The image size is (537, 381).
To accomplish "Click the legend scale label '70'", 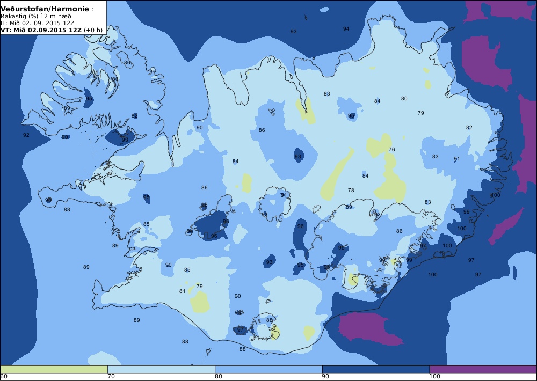I will point(111,377).
